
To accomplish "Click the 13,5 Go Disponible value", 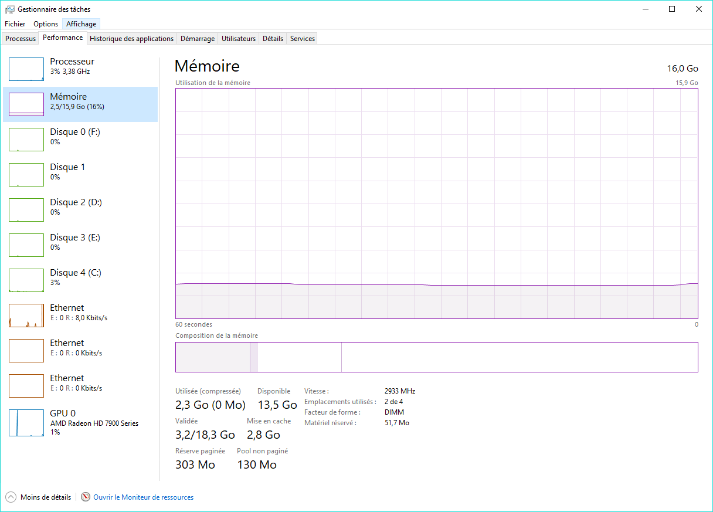I will click(277, 405).
